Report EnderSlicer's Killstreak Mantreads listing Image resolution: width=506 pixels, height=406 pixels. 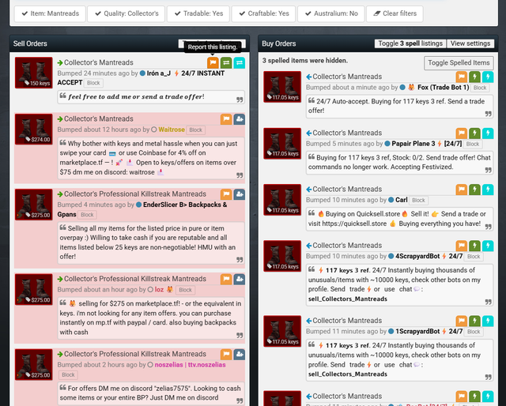226,194
